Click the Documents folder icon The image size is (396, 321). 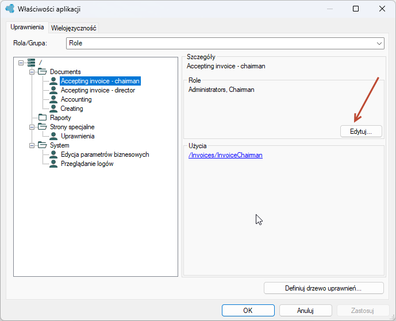tap(42, 72)
